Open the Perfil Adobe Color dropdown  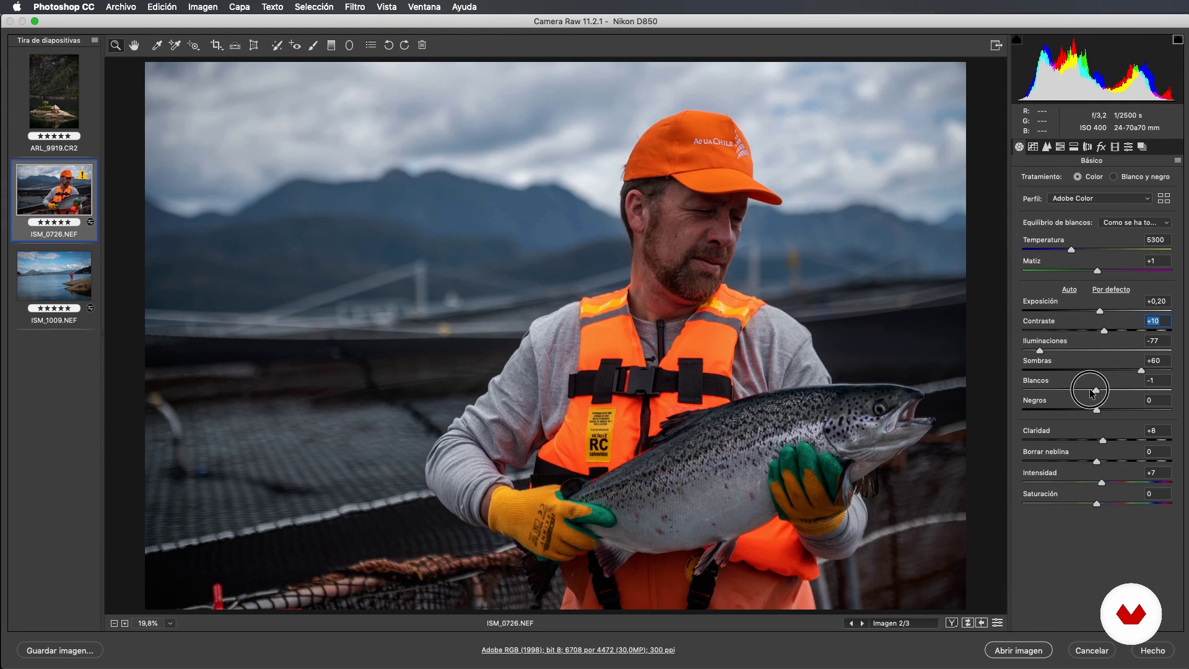(1100, 198)
